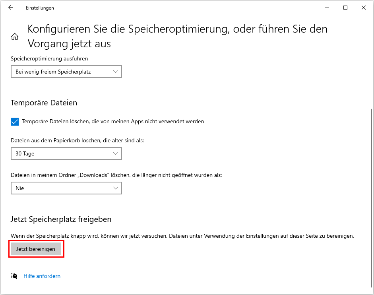Screen dimensions: 374x295
Task: Click the chevron arrow on the "30 Tage" dropdown
Action: [116, 153]
